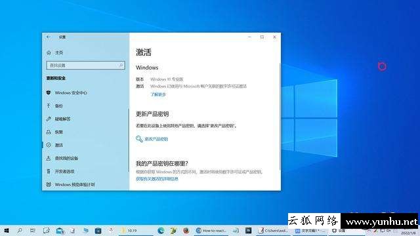
Task: Focus the 查找设置 search field
Action: pyautogui.click(x=85, y=66)
